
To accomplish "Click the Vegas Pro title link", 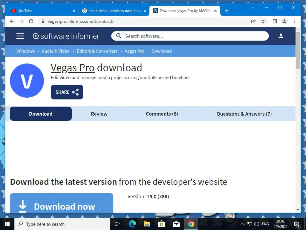I will pos(73,68).
